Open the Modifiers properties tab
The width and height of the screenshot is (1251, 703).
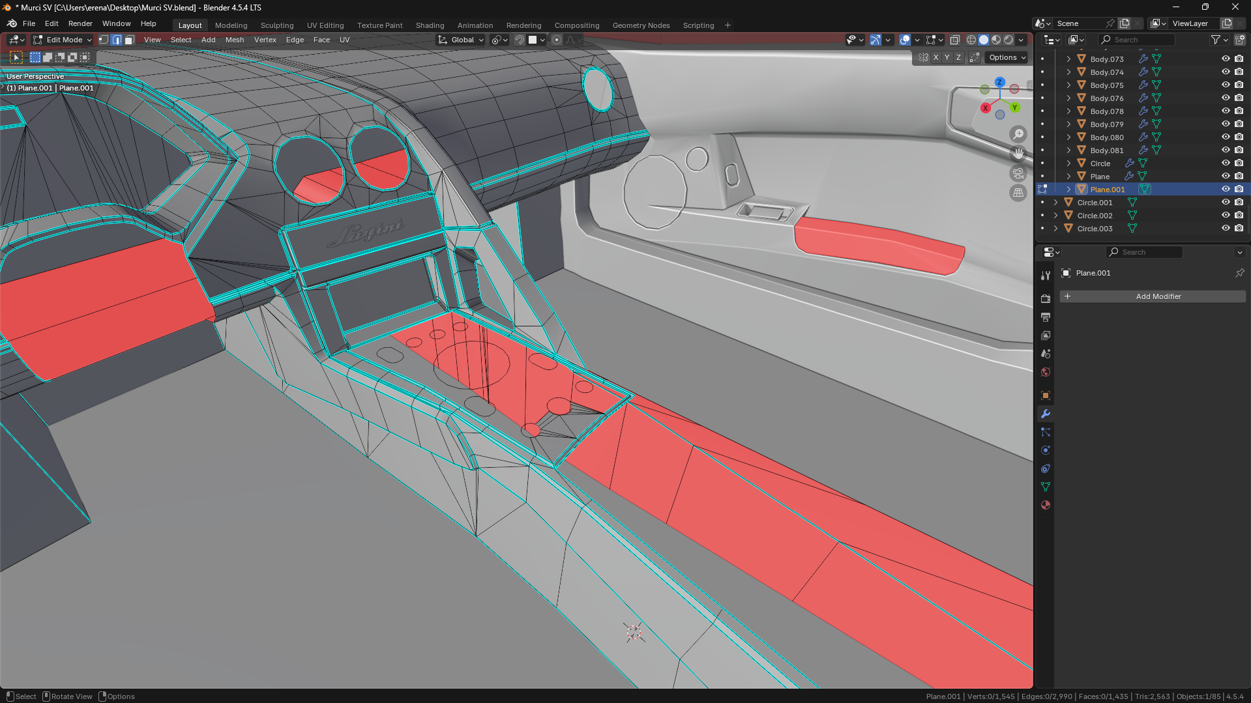1046,414
